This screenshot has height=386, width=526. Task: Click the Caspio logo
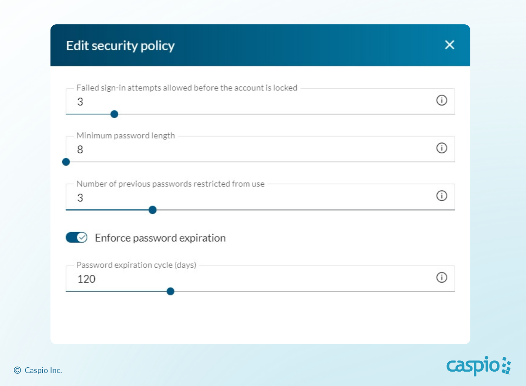tap(479, 366)
